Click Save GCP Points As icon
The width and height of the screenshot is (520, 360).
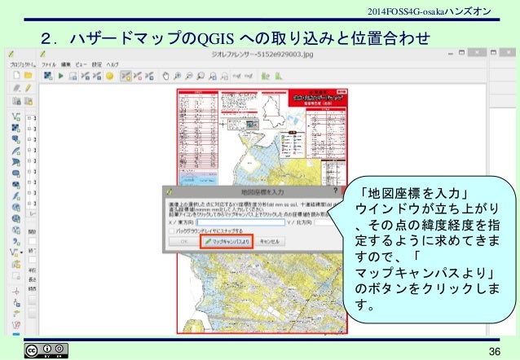coord(97,77)
